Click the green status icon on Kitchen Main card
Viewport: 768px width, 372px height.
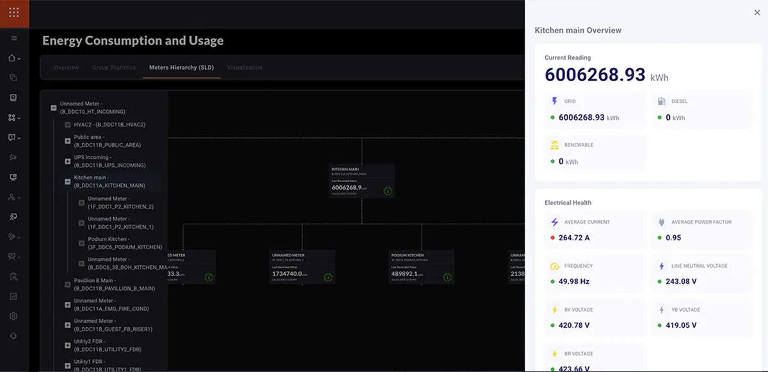tap(387, 191)
